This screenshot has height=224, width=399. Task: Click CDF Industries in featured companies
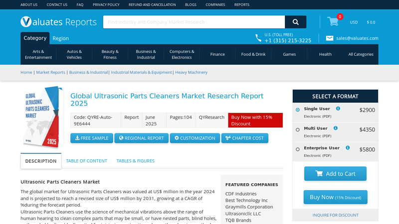(241, 194)
